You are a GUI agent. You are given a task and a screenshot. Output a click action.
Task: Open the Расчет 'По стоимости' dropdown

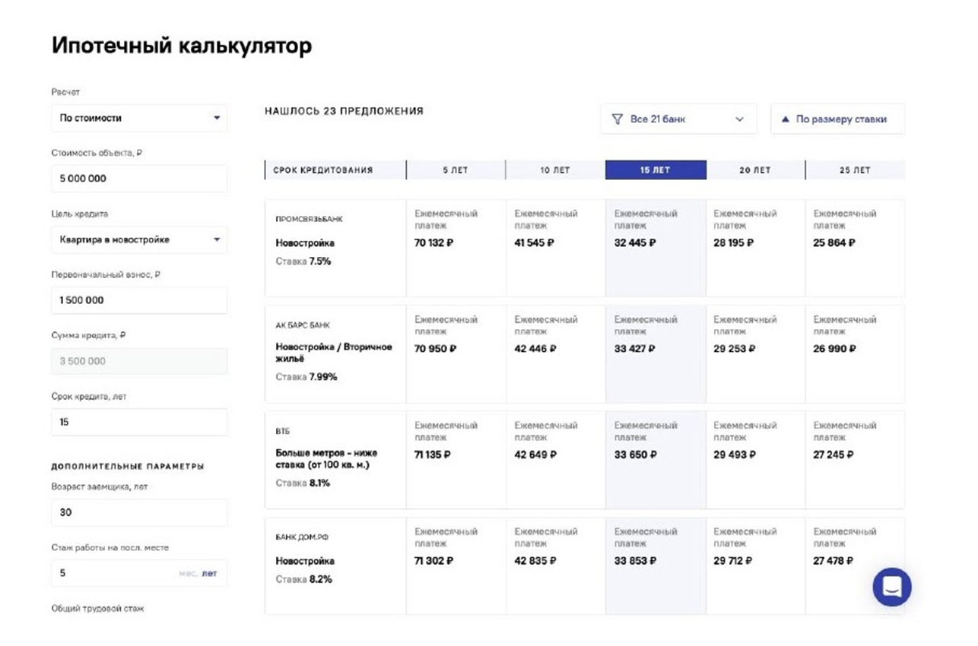coord(139,118)
